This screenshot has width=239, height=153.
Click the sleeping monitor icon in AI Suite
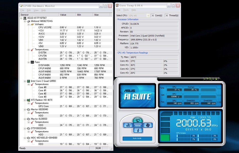tap(138, 120)
